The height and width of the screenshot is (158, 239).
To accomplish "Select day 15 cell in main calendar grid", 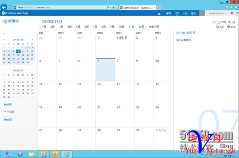I will [x=125, y=93].
